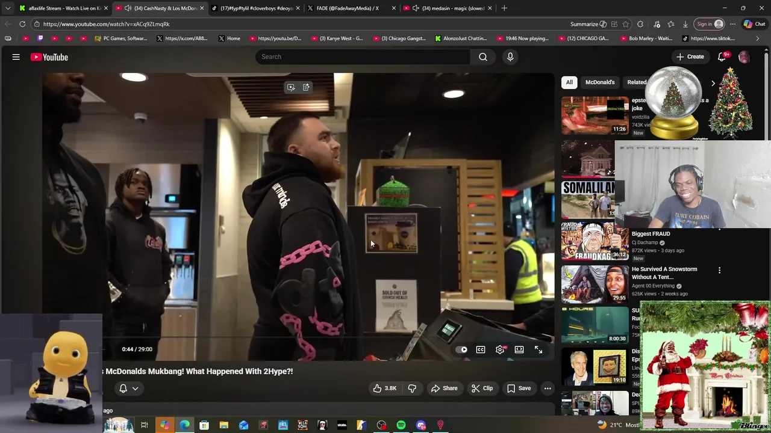Open more actions ellipsis under video
The width and height of the screenshot is (771, 433).
point(548,388)
